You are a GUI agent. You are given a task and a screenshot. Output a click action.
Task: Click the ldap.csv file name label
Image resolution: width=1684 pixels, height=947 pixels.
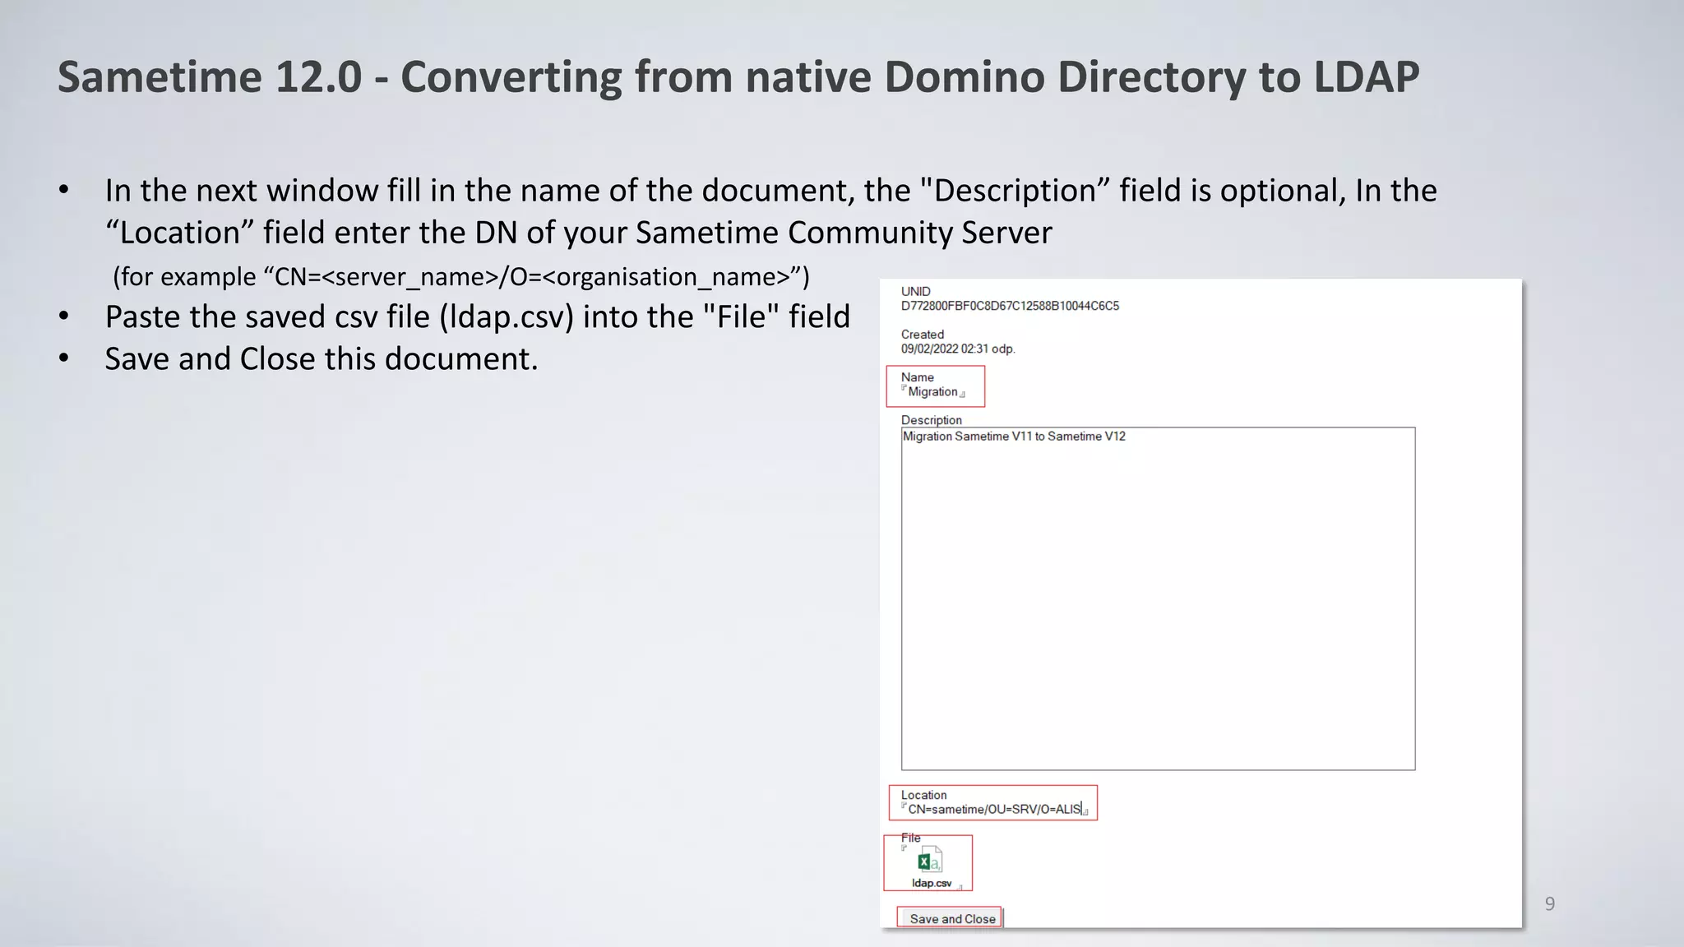(932, 884)
